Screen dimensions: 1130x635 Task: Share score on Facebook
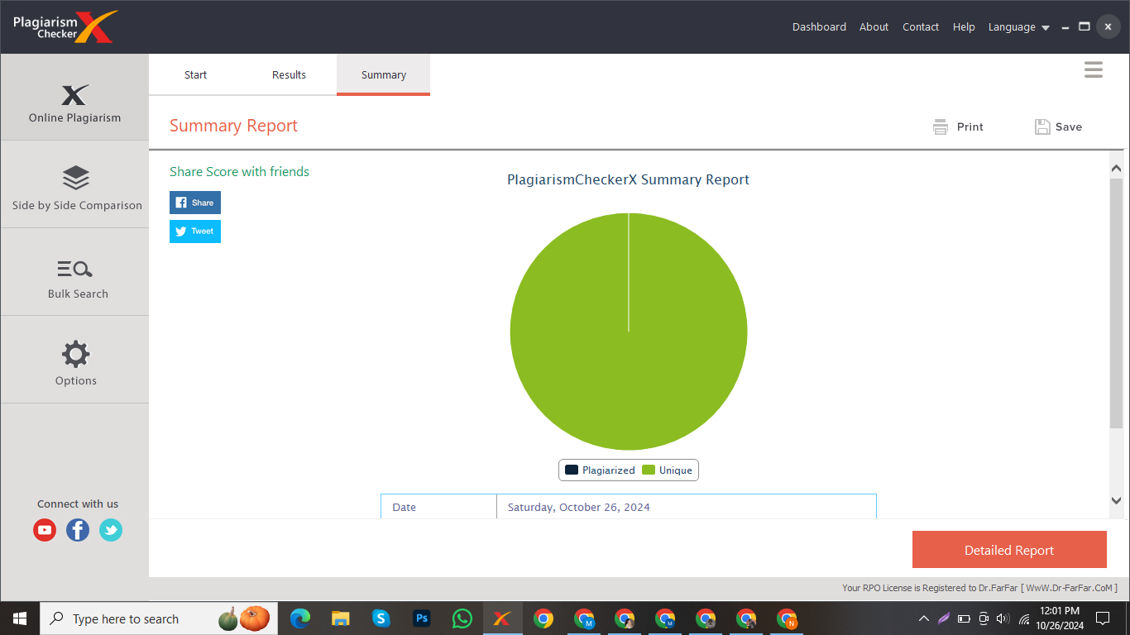[x=195, y=203]
